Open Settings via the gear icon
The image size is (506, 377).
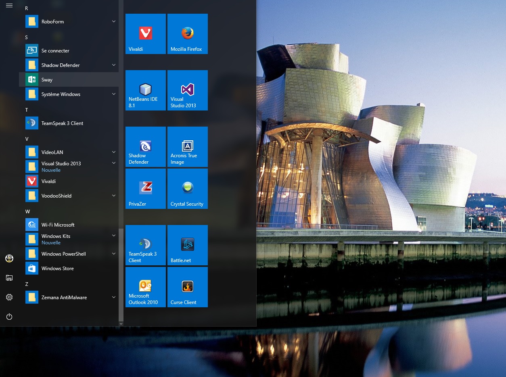9,297
